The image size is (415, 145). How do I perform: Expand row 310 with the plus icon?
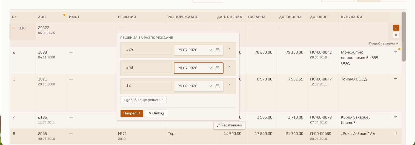14,28
